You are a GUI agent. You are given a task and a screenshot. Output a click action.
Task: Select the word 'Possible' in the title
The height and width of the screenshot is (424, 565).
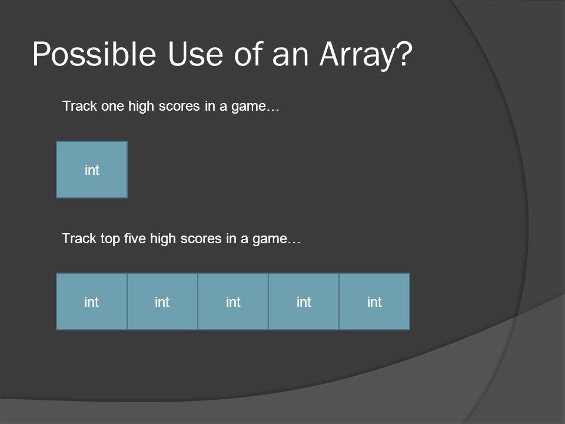tap(94, 54)
